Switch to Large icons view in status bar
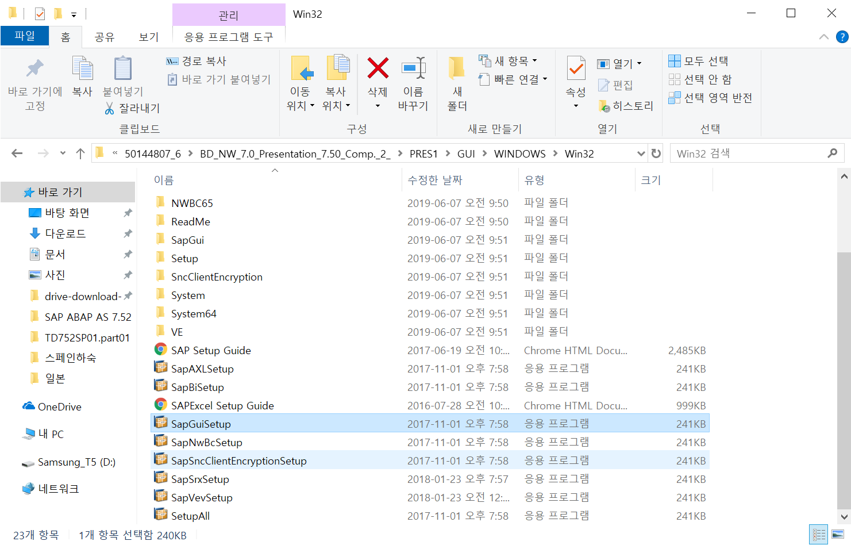This screenshot has width=851, height=545. click(x=838, y=535)
